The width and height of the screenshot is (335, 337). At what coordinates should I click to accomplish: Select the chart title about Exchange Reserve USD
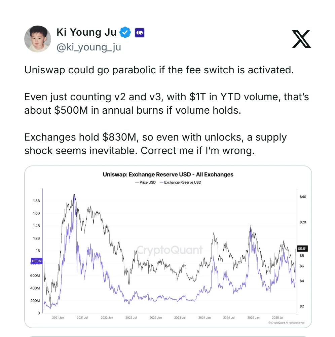[168, 175]
